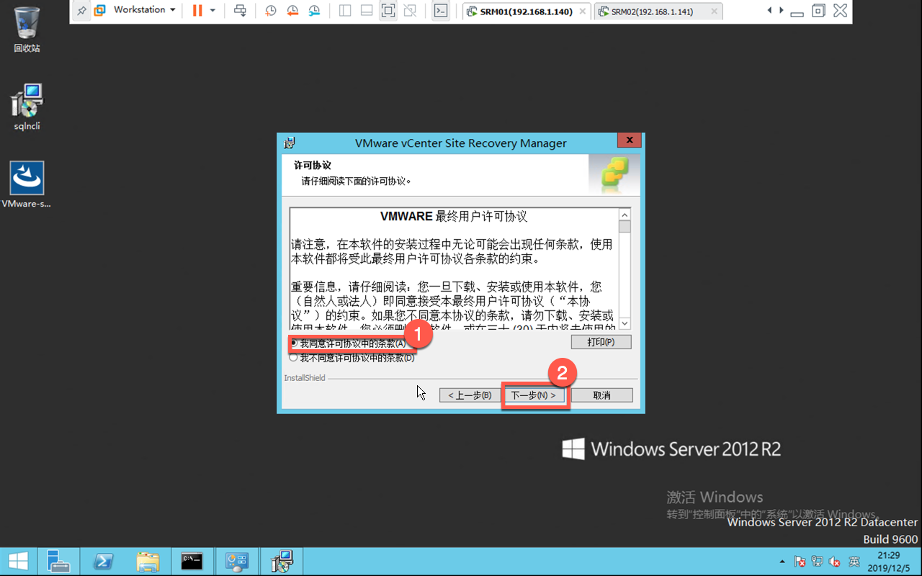The width and height of the screenshot is (922, 576).
Task: Open the Command Prompt taskbar item
Action: point(192,562)
